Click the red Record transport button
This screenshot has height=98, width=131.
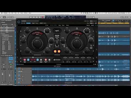[43, 17]
